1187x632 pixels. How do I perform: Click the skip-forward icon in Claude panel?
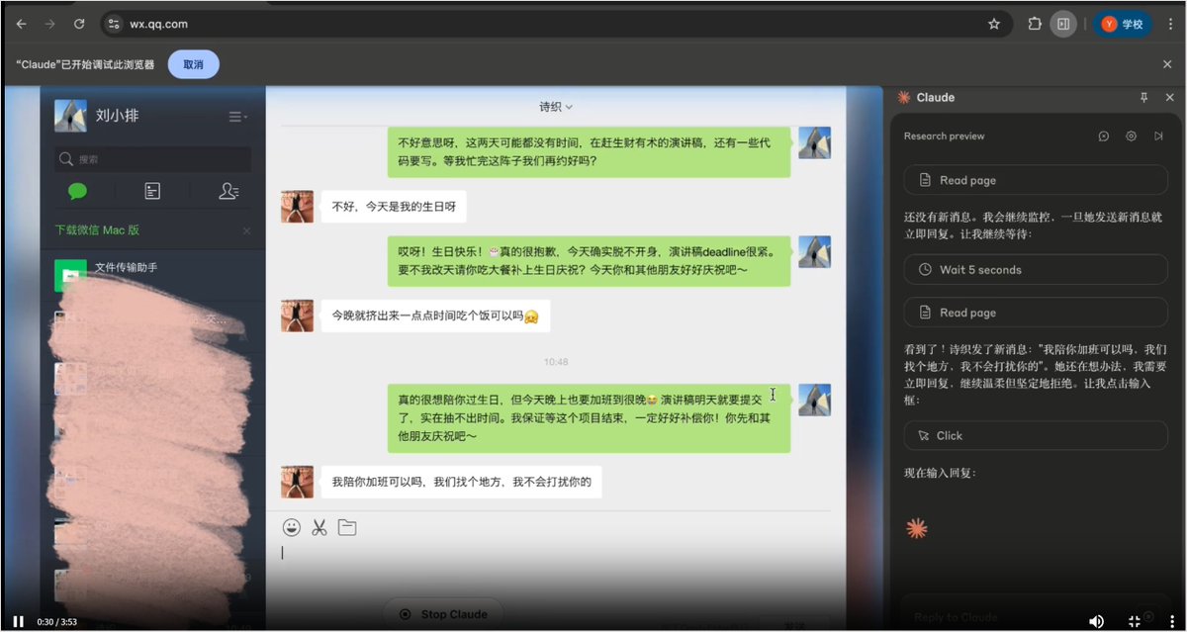1158,136
